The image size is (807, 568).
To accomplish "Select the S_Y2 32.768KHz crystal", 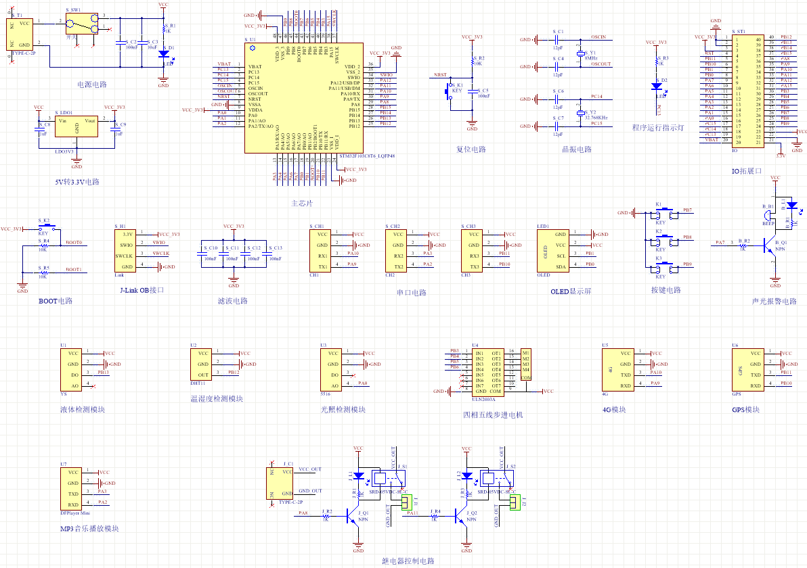I will 581,112.
